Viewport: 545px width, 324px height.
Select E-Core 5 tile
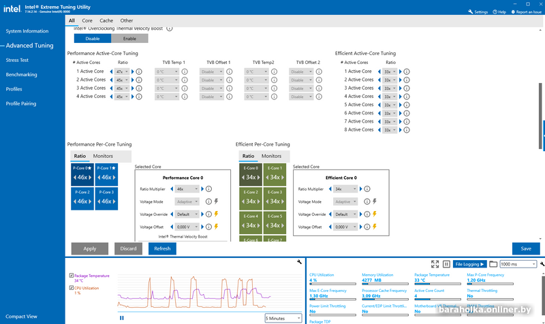point(275,223)
